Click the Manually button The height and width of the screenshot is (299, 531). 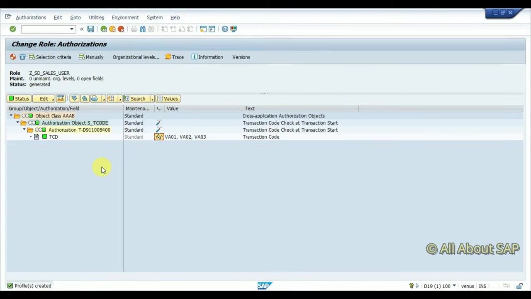click(x=91, y=57)
